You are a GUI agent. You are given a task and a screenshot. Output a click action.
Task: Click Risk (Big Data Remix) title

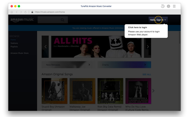pos(109,108)
